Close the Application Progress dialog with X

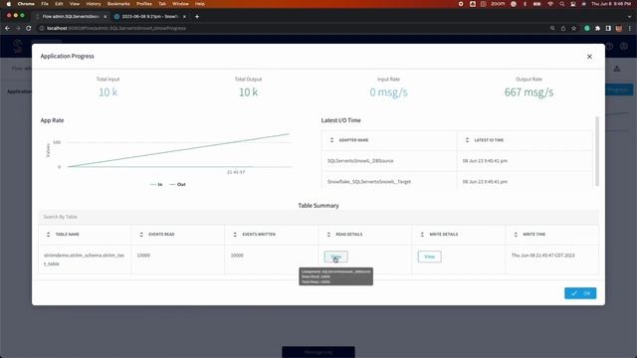(589, 57)
